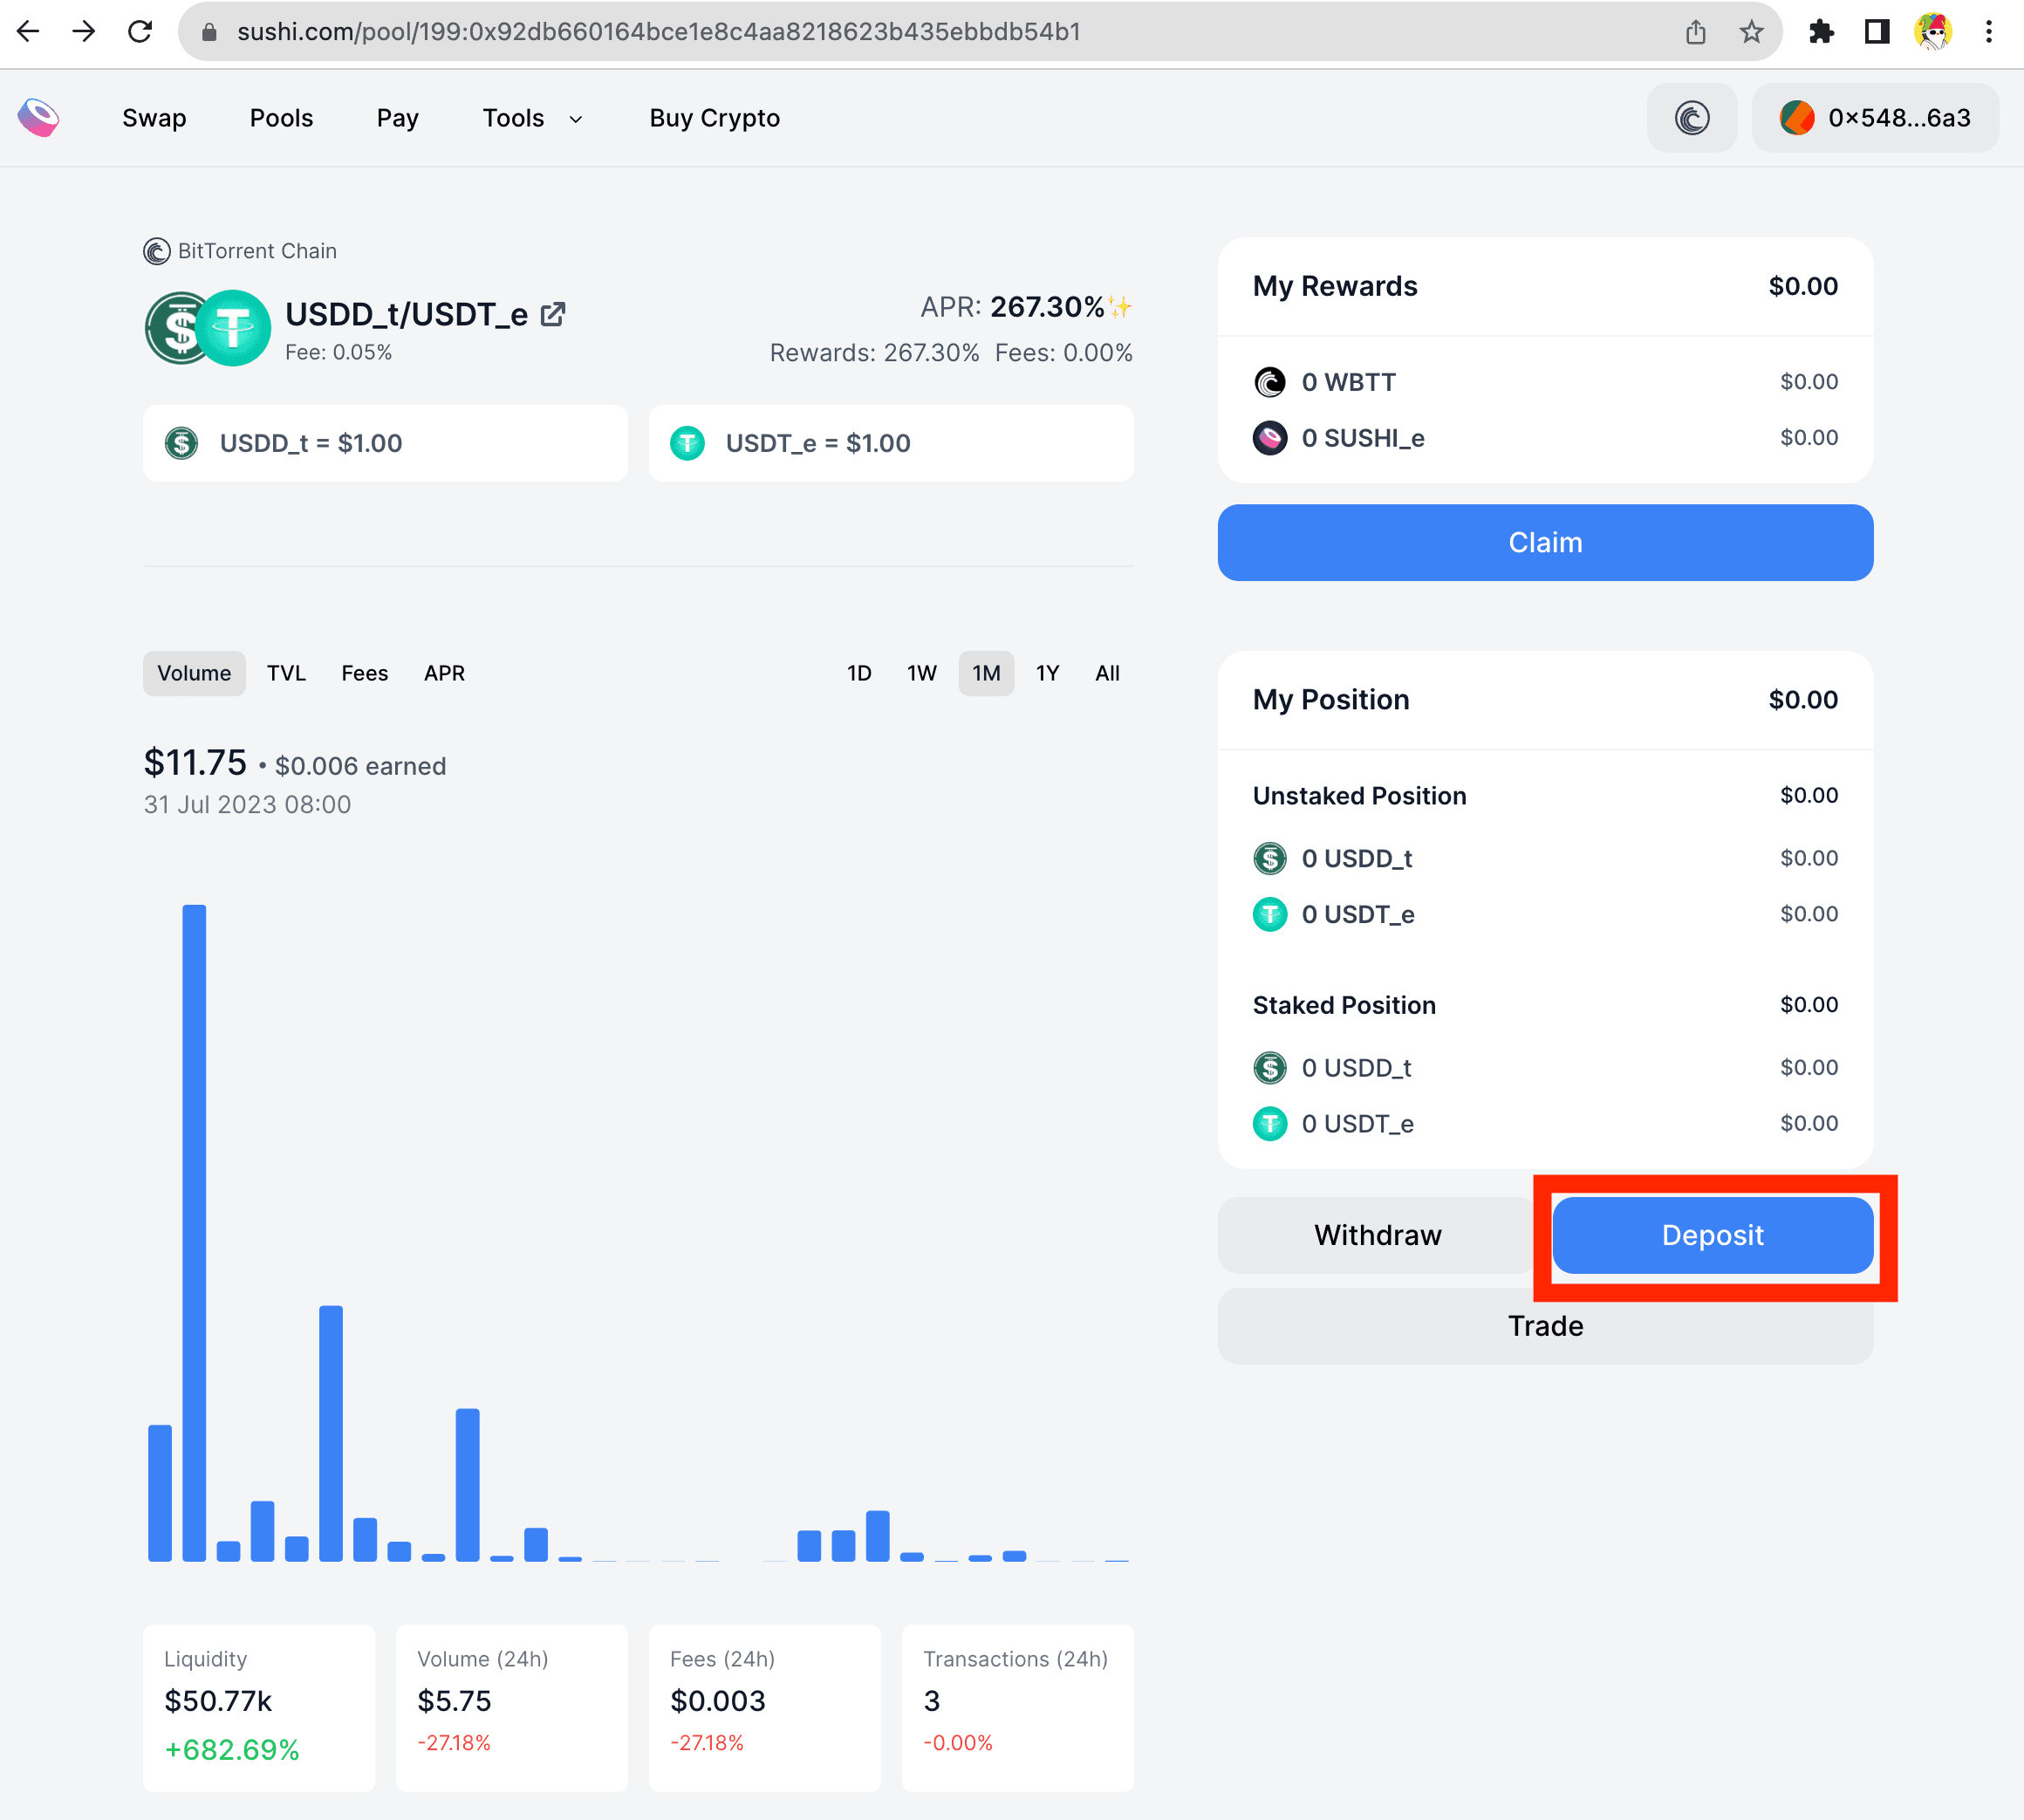Image resolution: width=2024 pixels, height=1820 pixels.
Task: Click the 'Fee: 0.05%' text
Action: point(338,352)
